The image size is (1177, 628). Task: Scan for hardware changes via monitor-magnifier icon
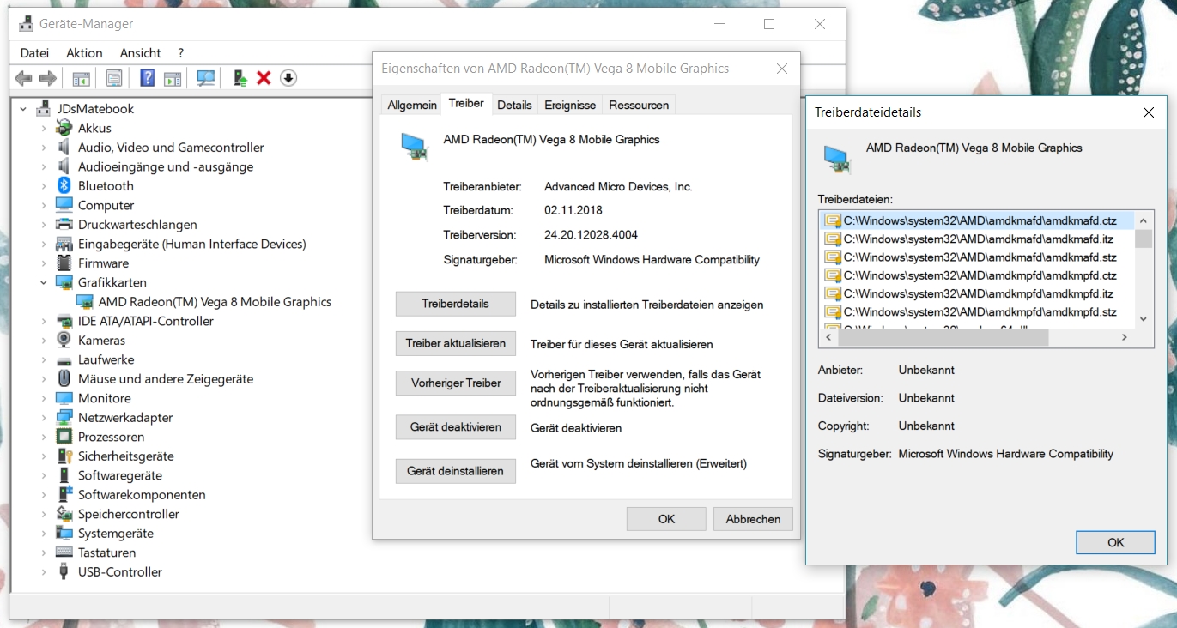[x=206, y=78]
